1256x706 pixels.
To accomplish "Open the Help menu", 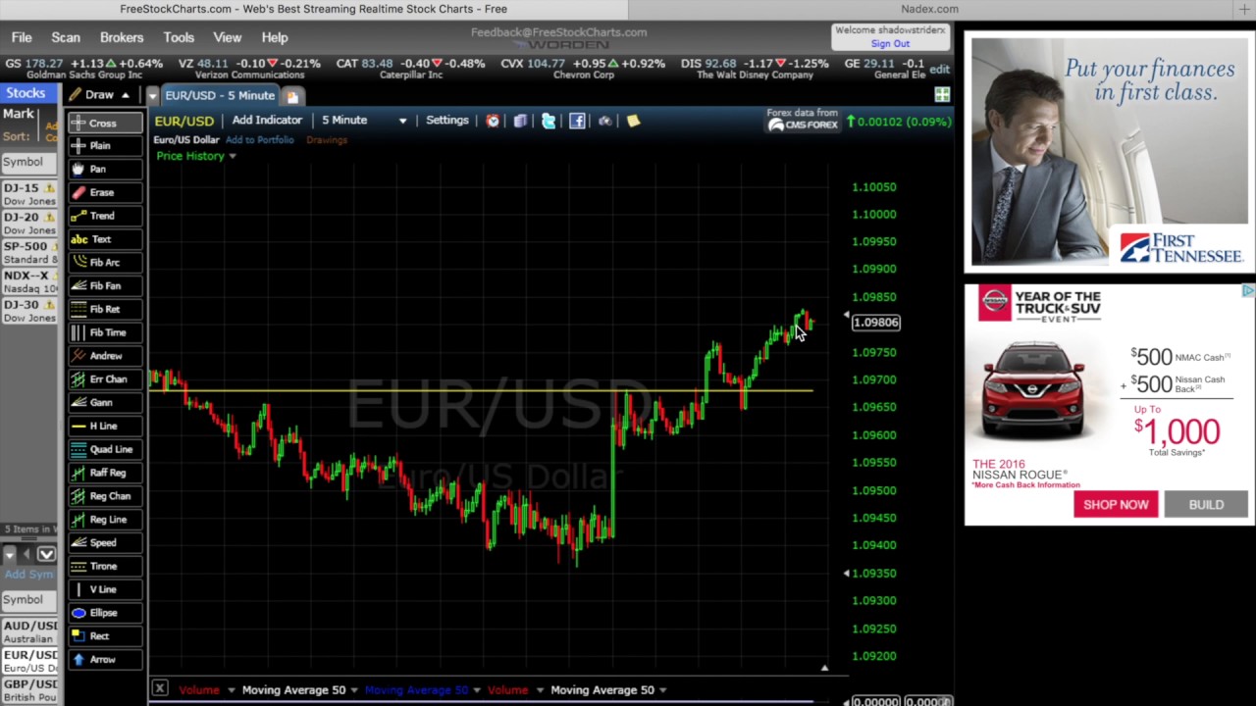I will [275, 37].
